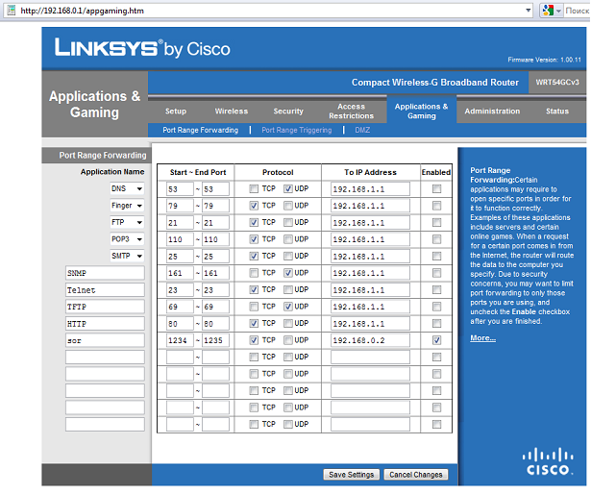
Task: Open search engine selector dropdown arrow
Action: tap(558, 11)
